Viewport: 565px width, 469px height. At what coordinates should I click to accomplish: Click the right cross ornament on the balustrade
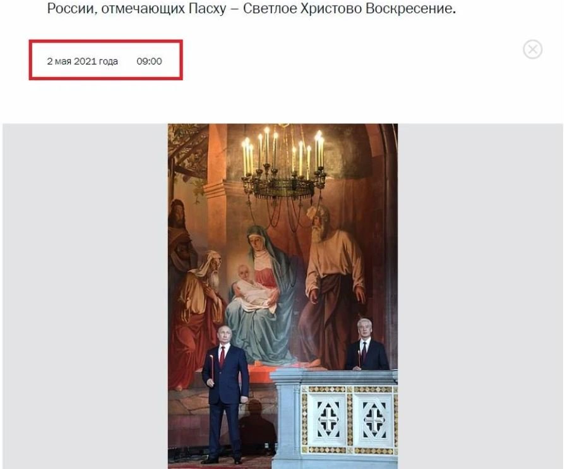point(374,419)
